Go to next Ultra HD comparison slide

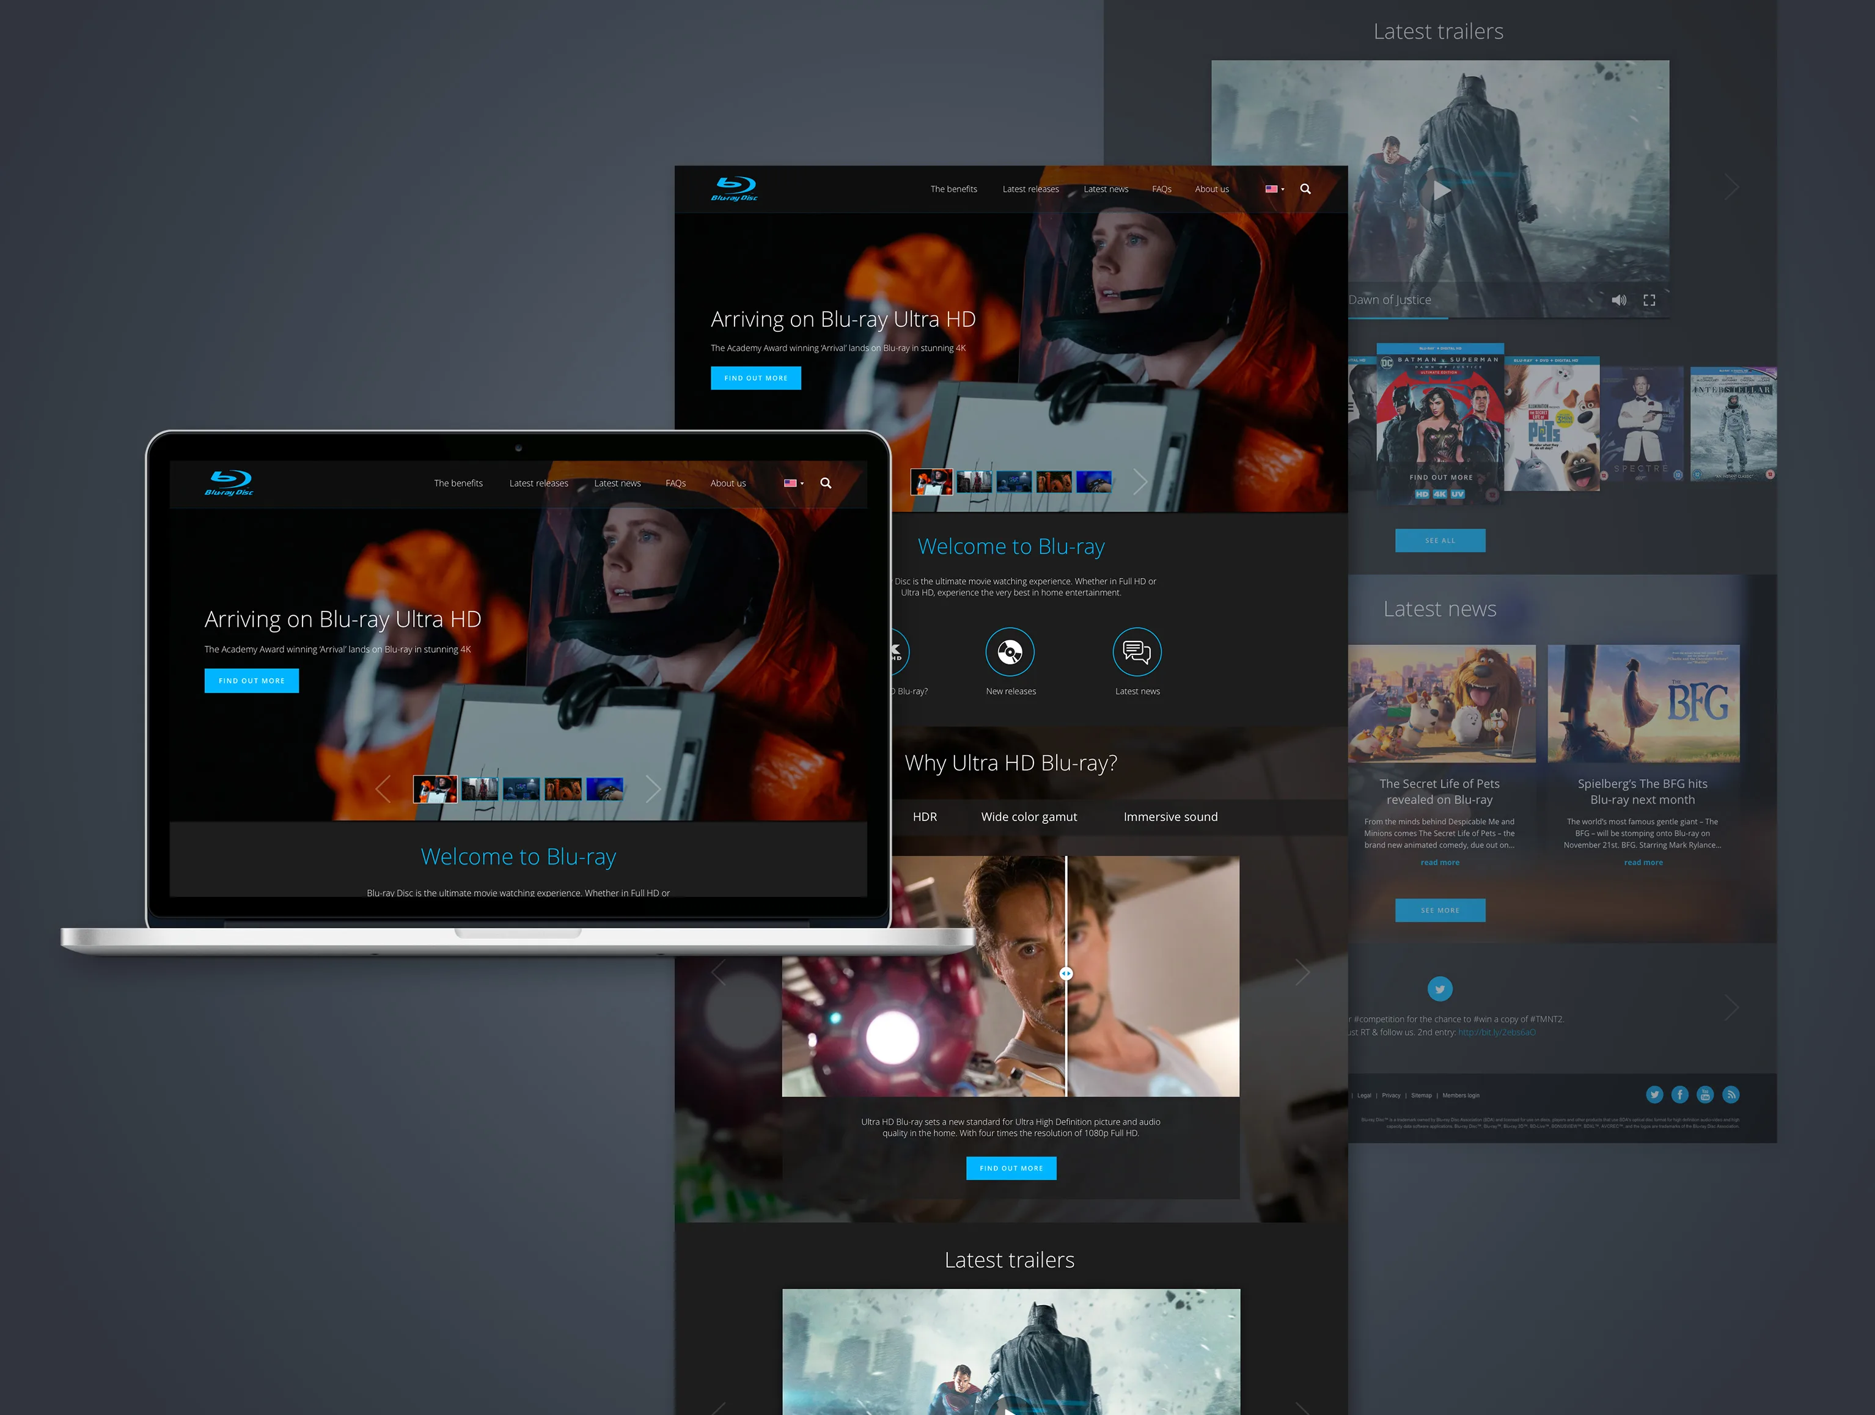[1303, 973]
